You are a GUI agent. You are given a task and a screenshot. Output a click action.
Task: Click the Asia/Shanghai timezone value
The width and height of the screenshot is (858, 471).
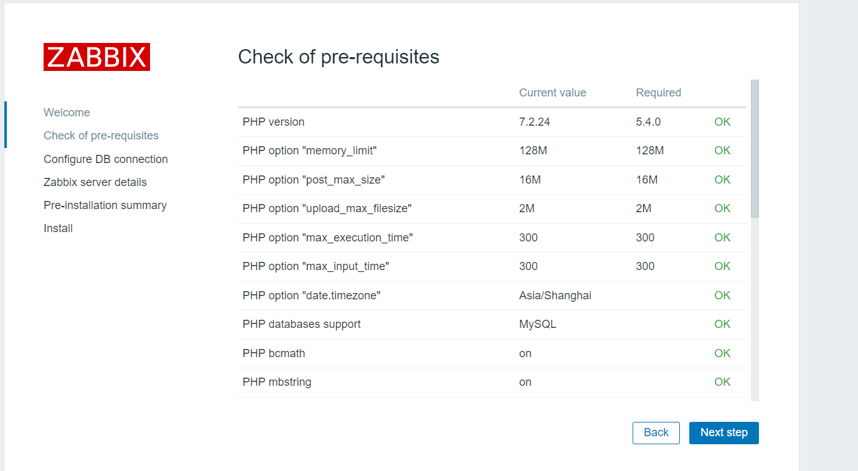(x=555, y=296)
